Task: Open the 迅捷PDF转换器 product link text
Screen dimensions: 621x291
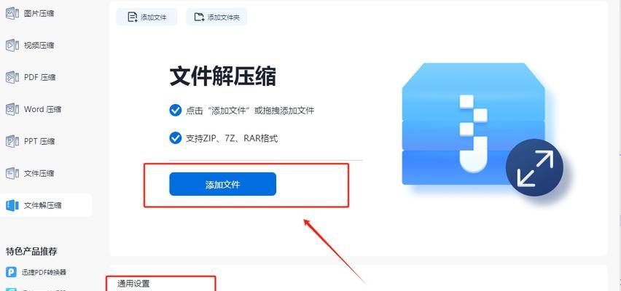Action: tap(44, 272)
